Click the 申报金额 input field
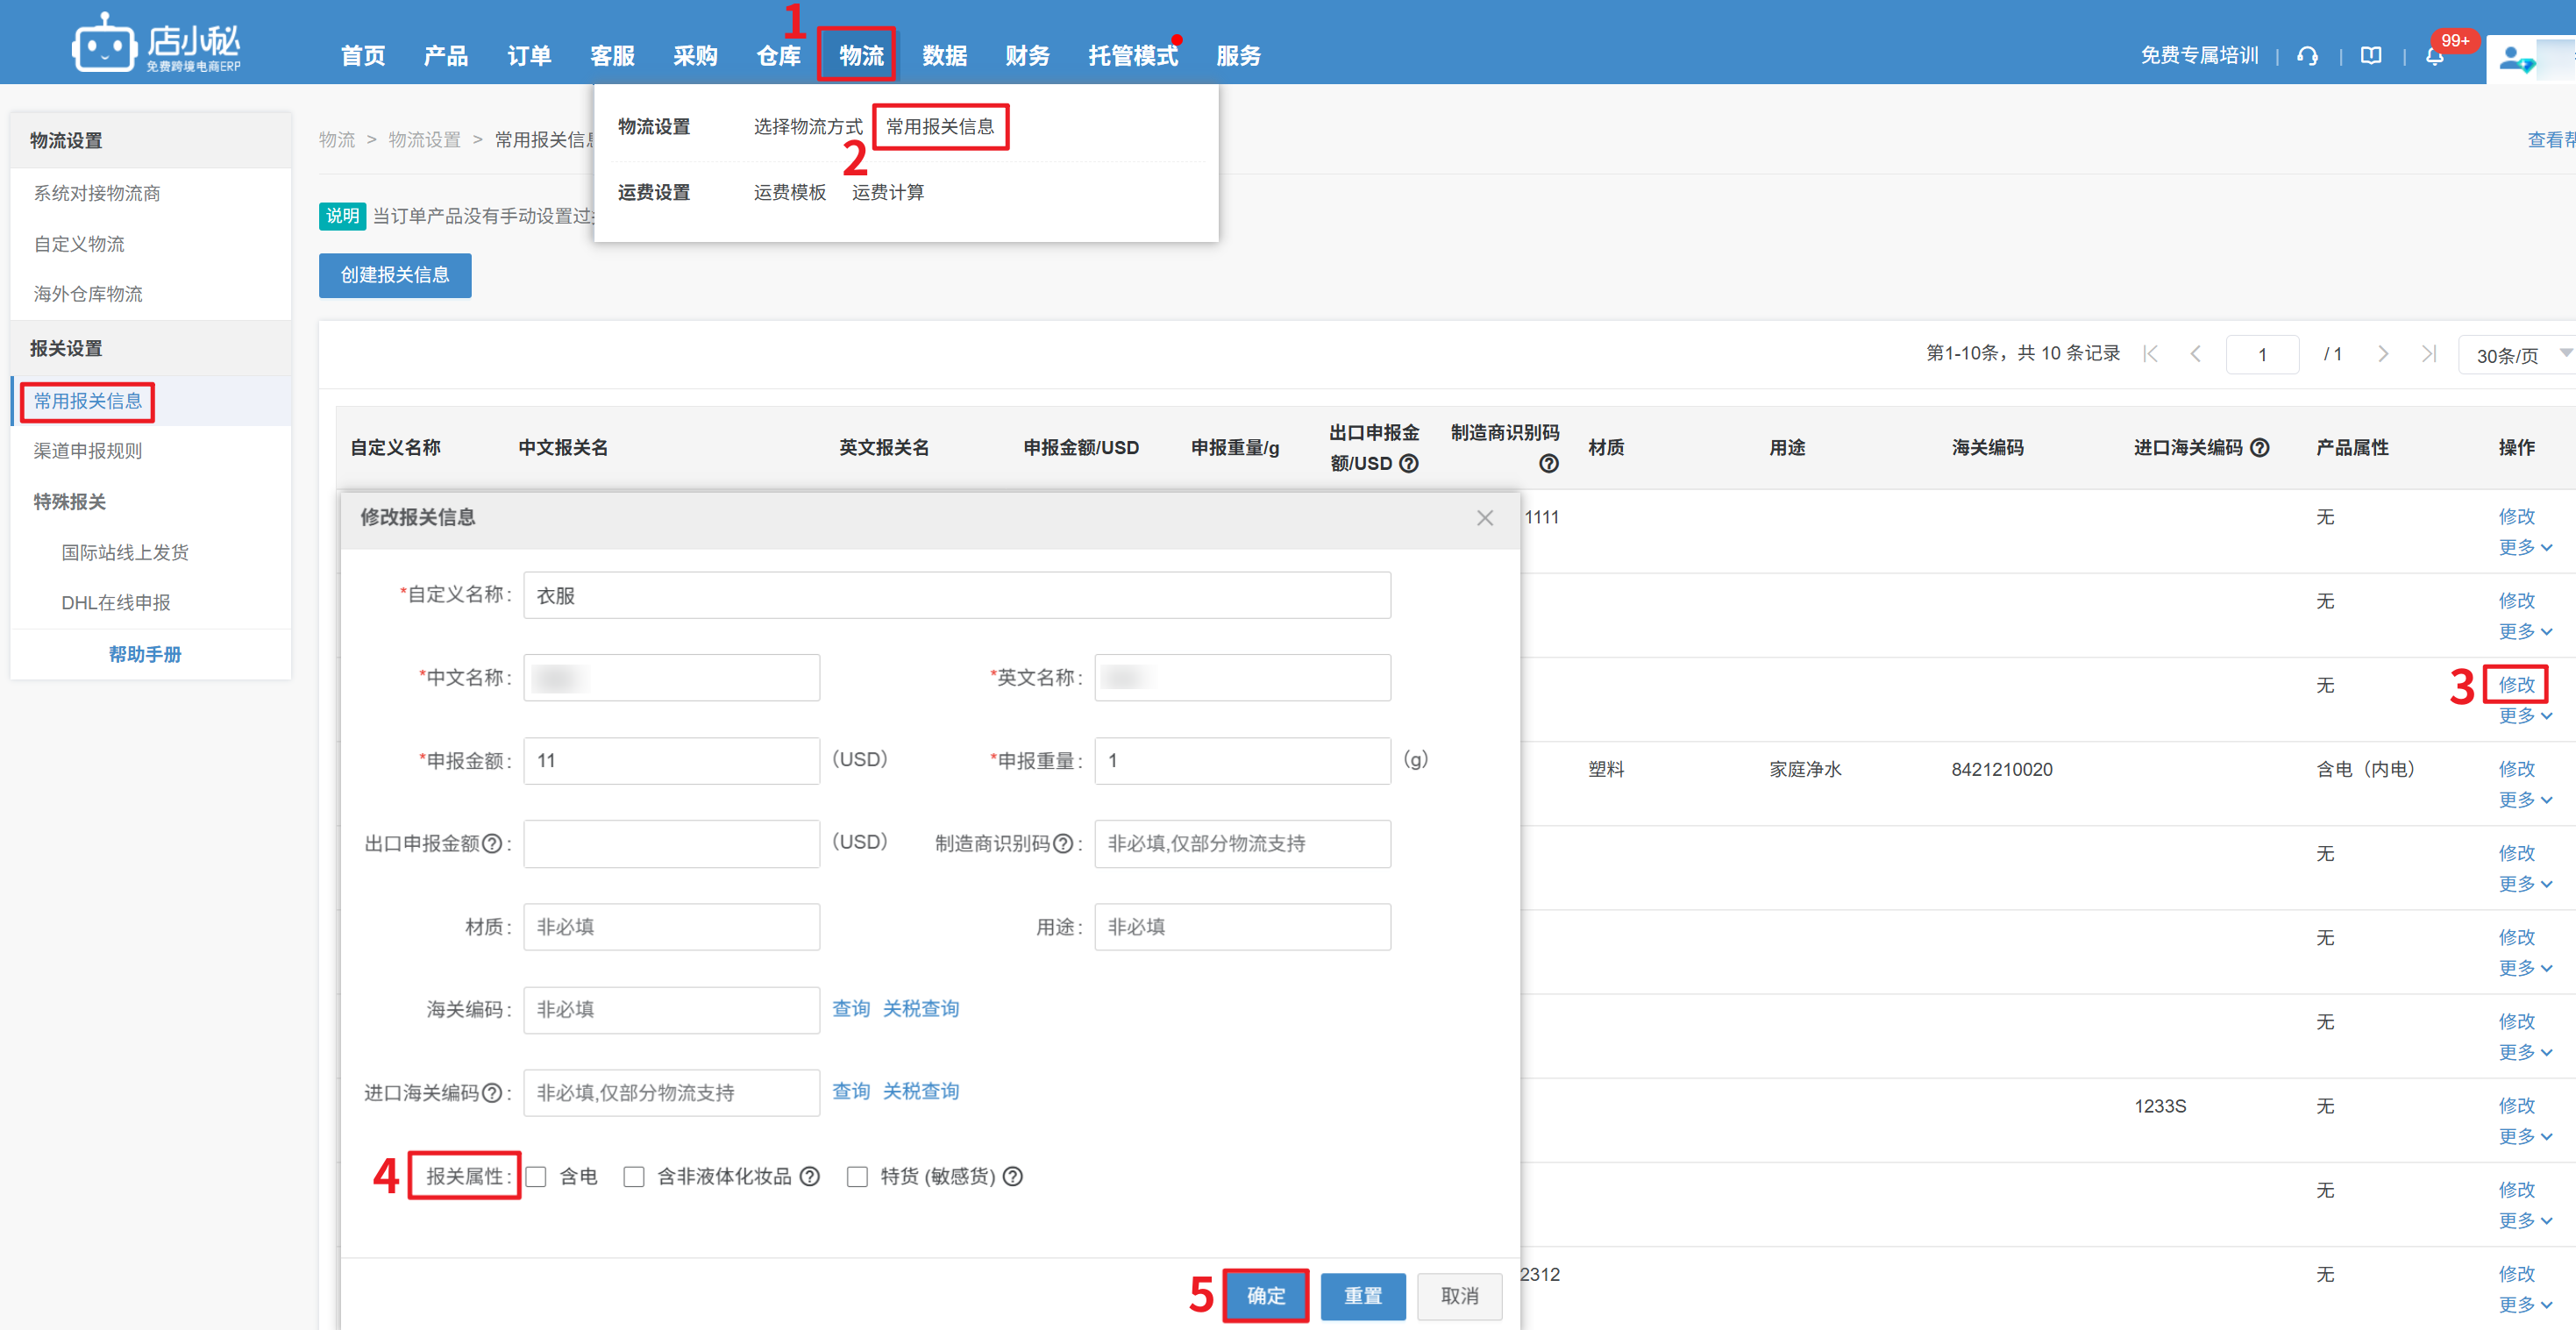Viewport: 2576px width, 1330px height. pos(671,760)
